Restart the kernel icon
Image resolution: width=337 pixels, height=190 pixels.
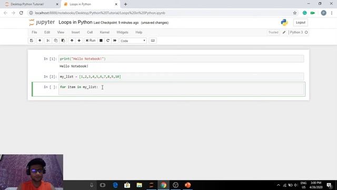108,41
